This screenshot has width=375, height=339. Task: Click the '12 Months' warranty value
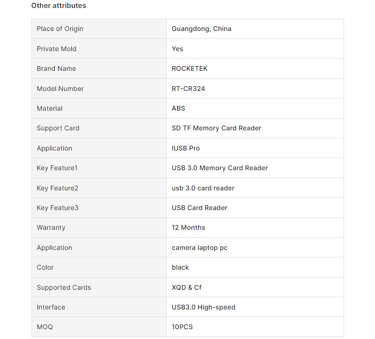[x=188, y=227]
